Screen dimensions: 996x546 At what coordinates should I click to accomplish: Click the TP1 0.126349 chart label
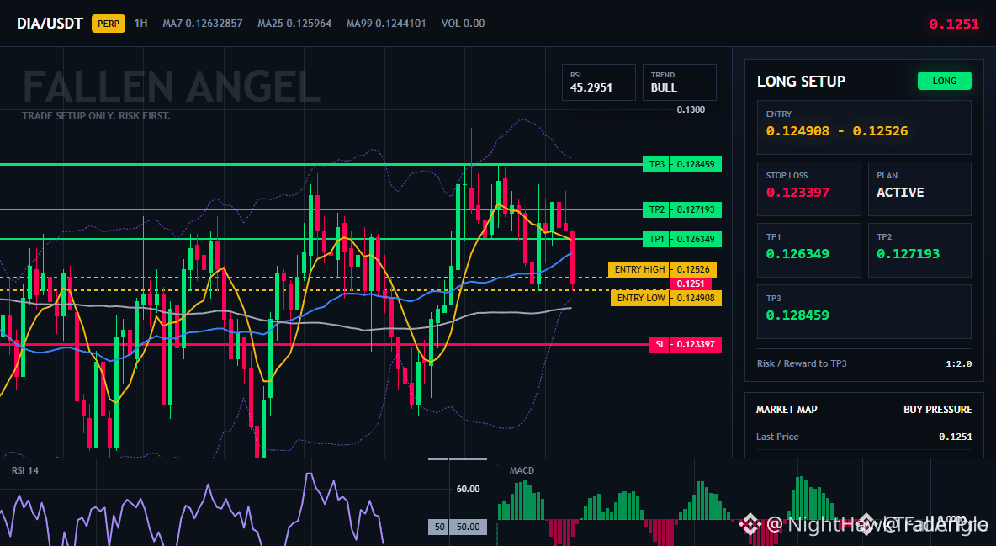click(681, 240)
